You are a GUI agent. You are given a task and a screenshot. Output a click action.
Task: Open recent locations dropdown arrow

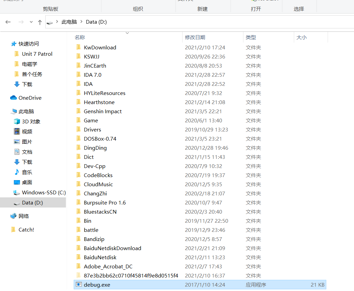pos(31,22)
